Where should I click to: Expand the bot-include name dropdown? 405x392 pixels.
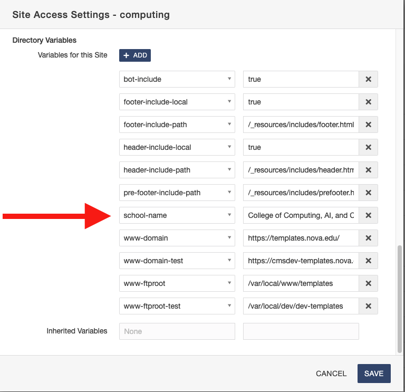tap(177, 79)
